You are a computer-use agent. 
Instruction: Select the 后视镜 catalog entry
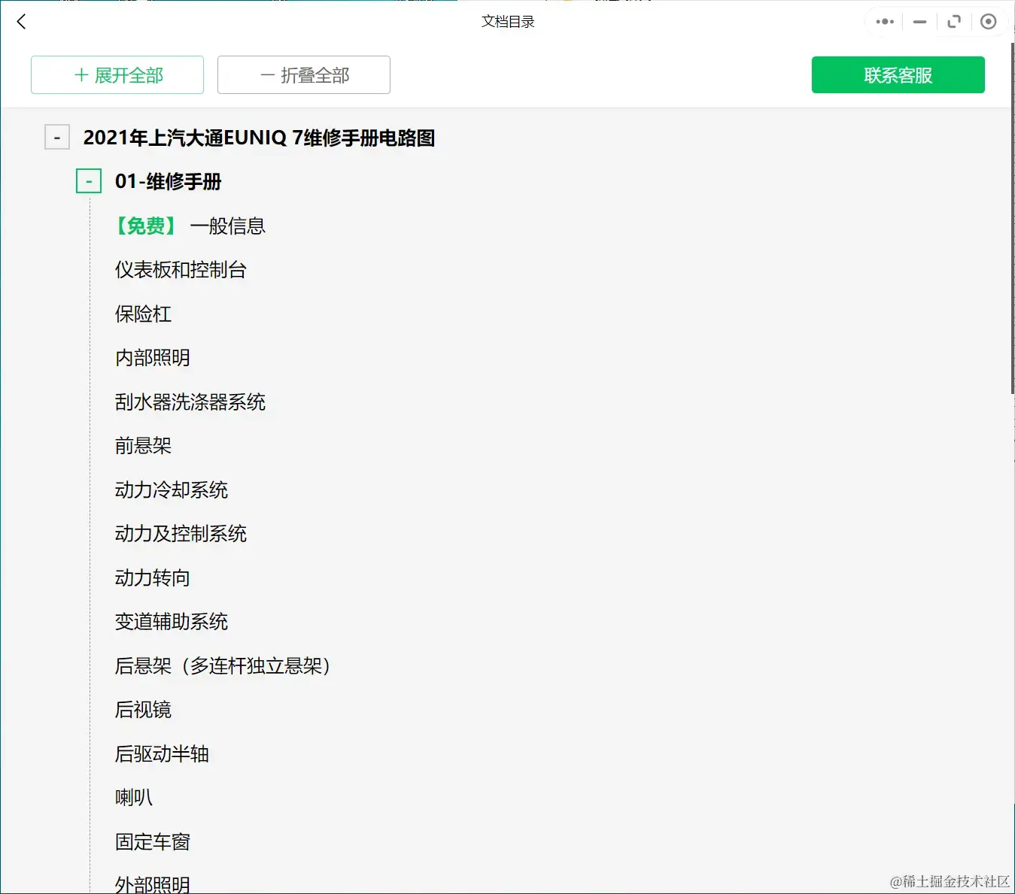click(143, 709)
